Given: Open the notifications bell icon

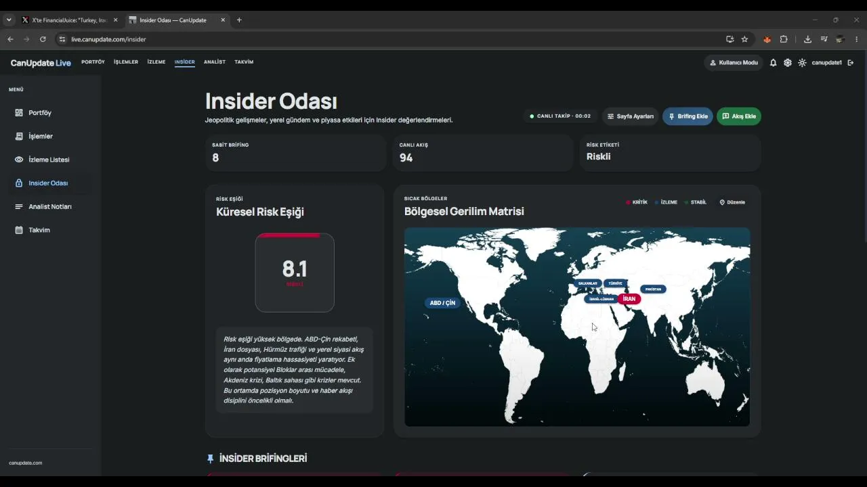Looking at the screenshot, I should (773, 62).
